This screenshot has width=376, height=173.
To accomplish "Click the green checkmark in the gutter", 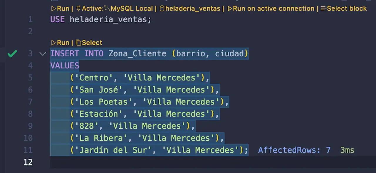I will [12, 53].
